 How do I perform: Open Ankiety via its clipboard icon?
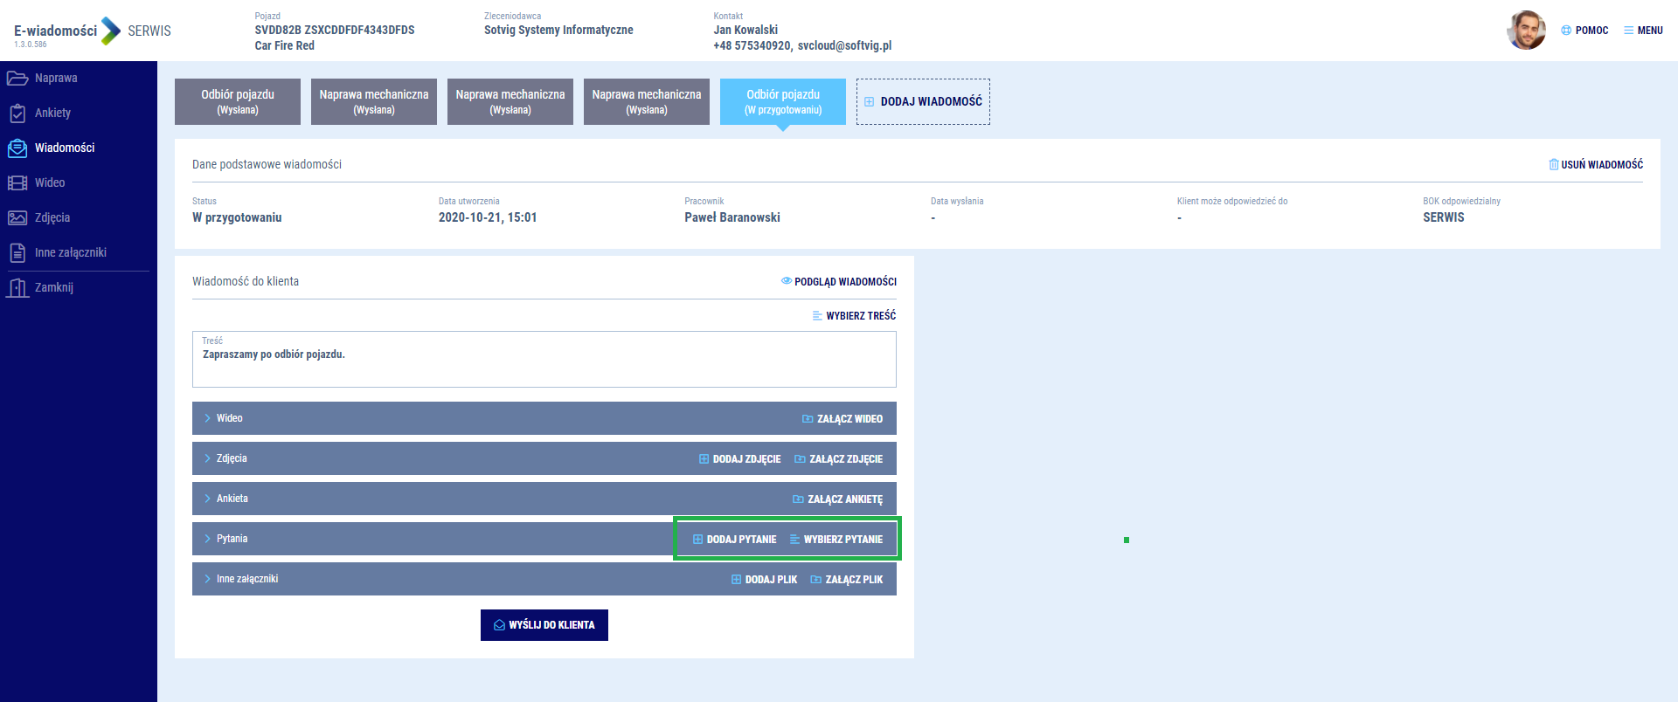click(x=17, y=114)
